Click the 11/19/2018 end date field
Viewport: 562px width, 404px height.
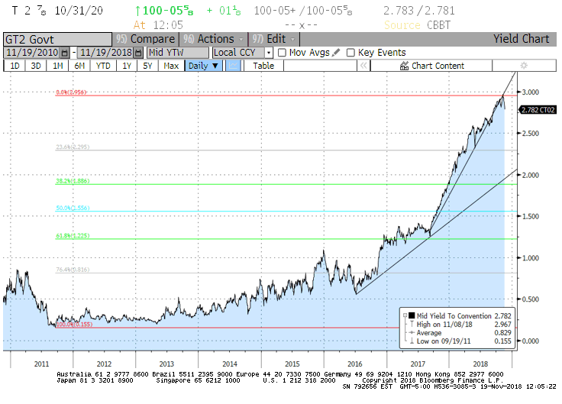106,53
